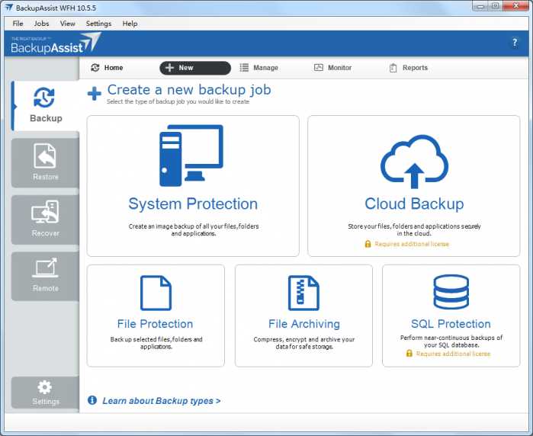The image size is (533, 436).
Task: Open Learn about Backup types link
Action: (162, 401)
